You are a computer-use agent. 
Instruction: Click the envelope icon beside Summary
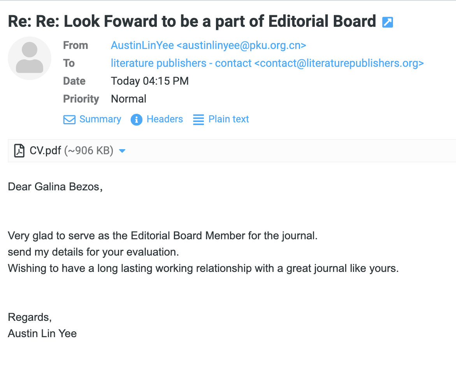pyautogui.click(x=69, y=120)
